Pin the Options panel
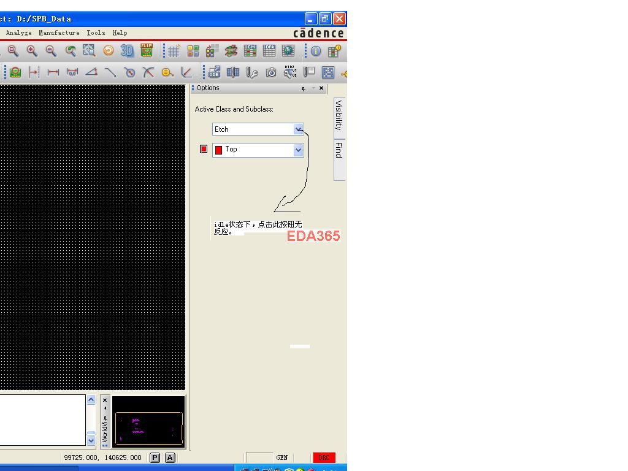 303,88
